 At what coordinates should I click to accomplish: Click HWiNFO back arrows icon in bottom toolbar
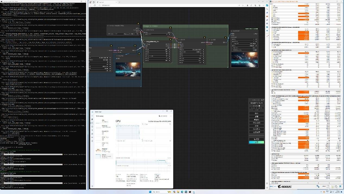(x=271, y=186)
